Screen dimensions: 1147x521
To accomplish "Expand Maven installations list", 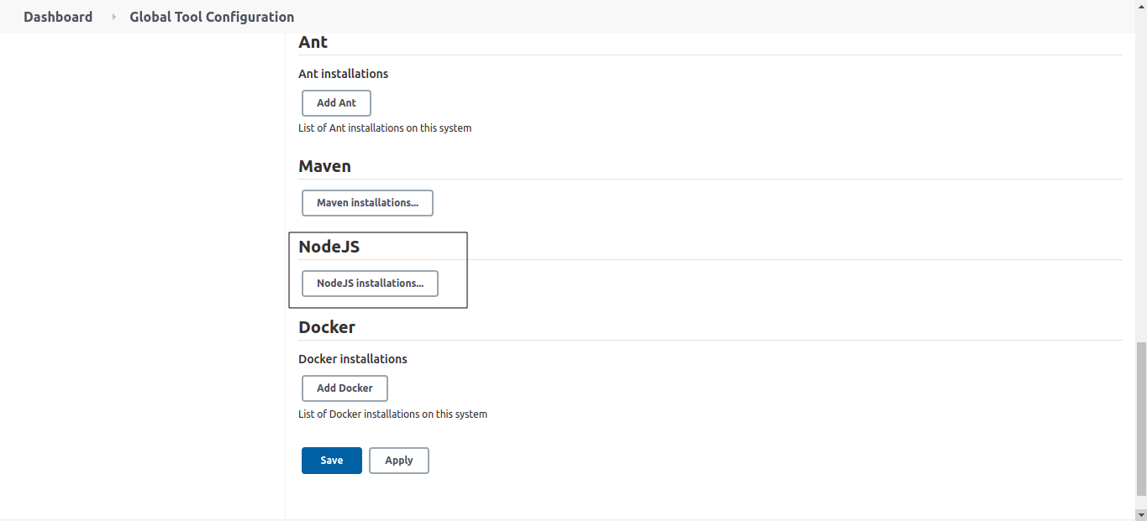I will 367,203.
